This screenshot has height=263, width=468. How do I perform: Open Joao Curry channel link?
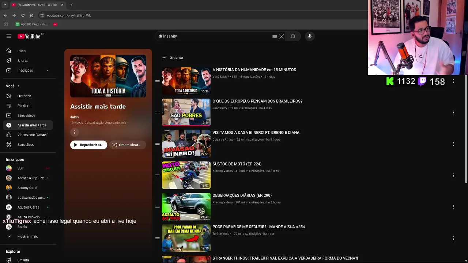click(x=220, y=108)
